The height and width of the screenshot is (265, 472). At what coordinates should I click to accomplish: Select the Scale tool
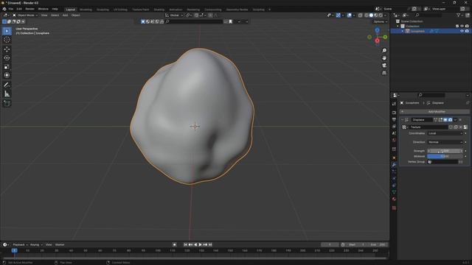[7, 67]
